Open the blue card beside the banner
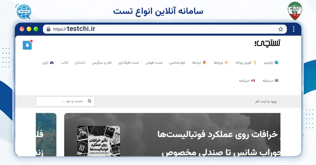The image size is (316, 165). pyautogui.click(x=46, y=135)
